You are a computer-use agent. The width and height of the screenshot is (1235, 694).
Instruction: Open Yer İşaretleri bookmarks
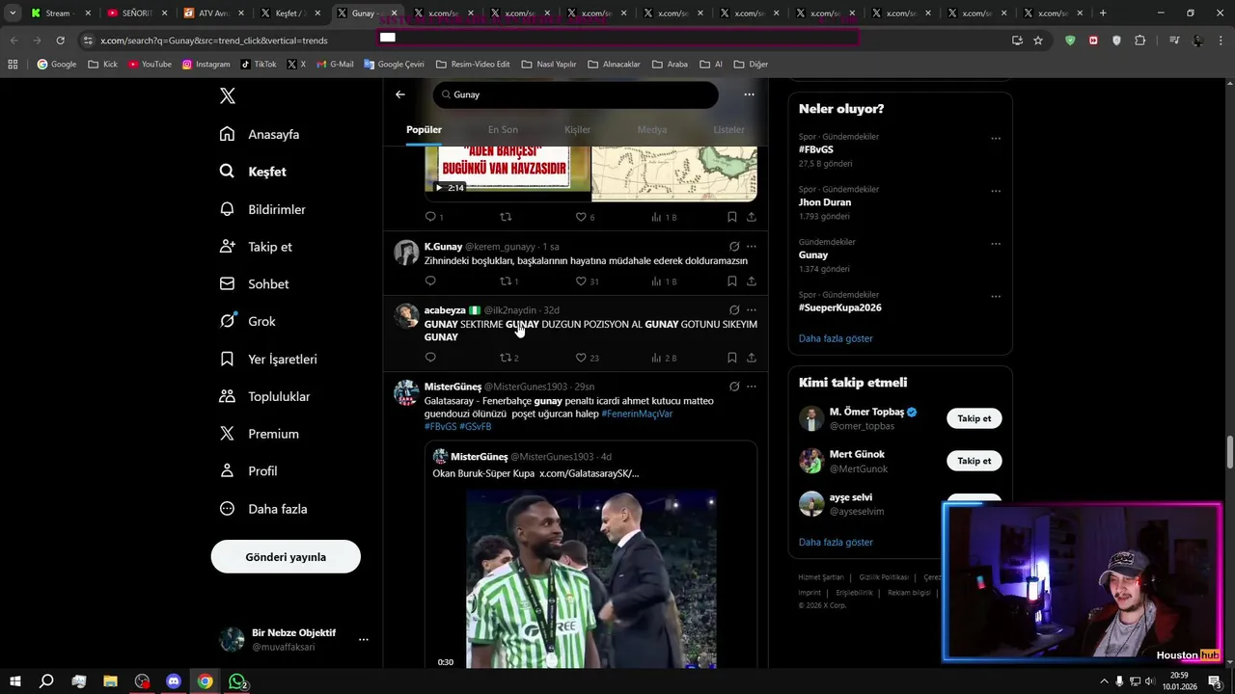pyautogui.click(x=268, y=359)
